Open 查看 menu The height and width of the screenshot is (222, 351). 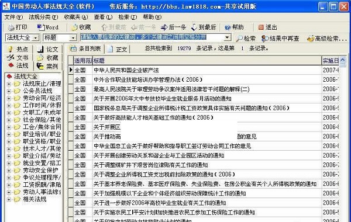click(x=103, y=17)
